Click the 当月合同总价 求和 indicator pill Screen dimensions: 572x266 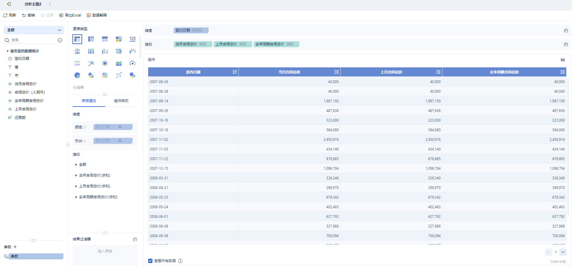193,44
